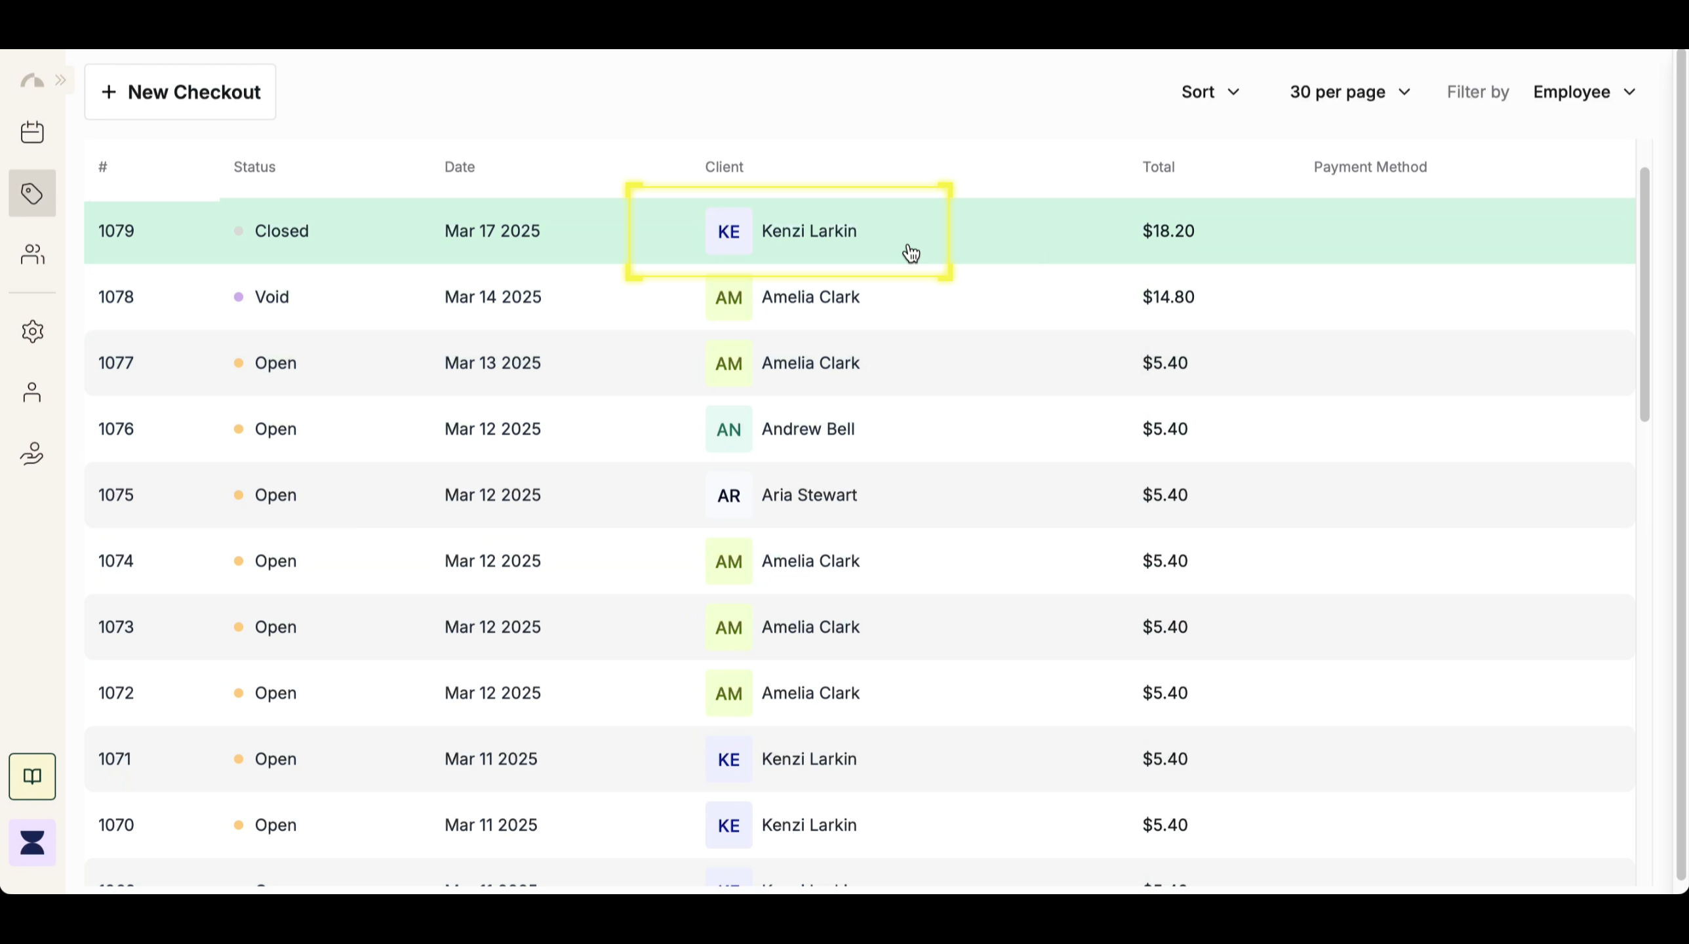Open the calendar icon in sidebar
This screenshot has height=944, width=1689.
[x=32, y=132]
